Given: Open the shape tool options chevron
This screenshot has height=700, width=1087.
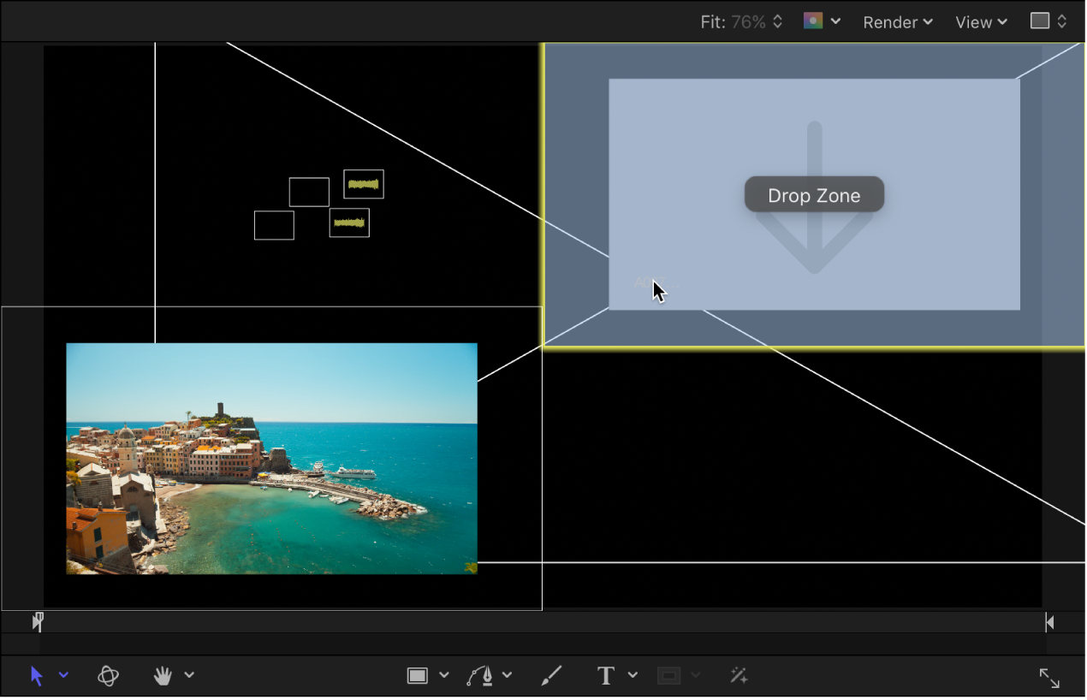Looking at the screenshot, I should 444,675.
